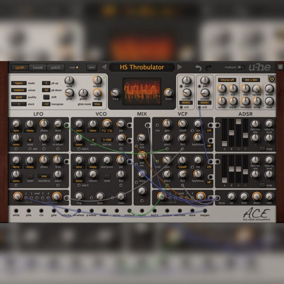Toggle the LFO 2 reset button
The height and width of the screenshot is (284, 284).
[x=30, y=176]
